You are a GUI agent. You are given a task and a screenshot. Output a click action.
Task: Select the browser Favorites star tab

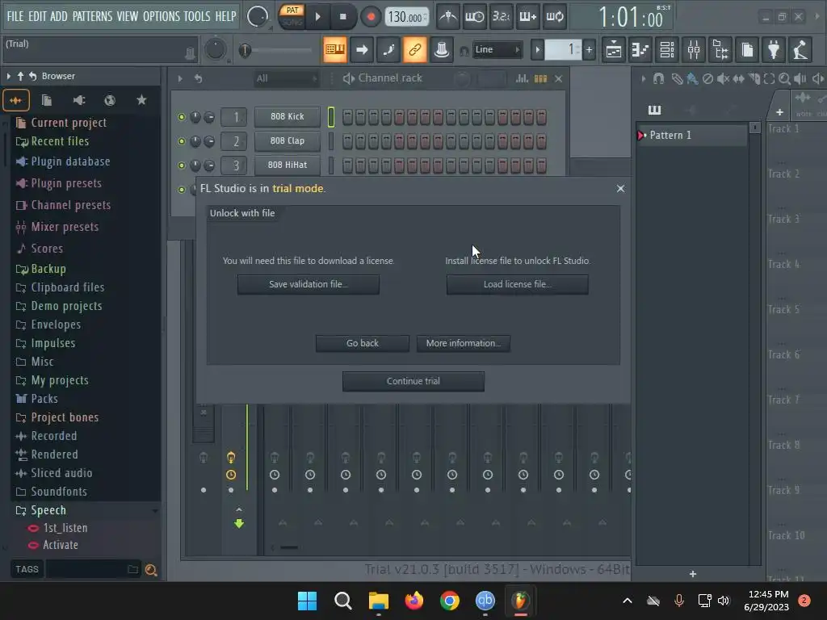[141, 100]
